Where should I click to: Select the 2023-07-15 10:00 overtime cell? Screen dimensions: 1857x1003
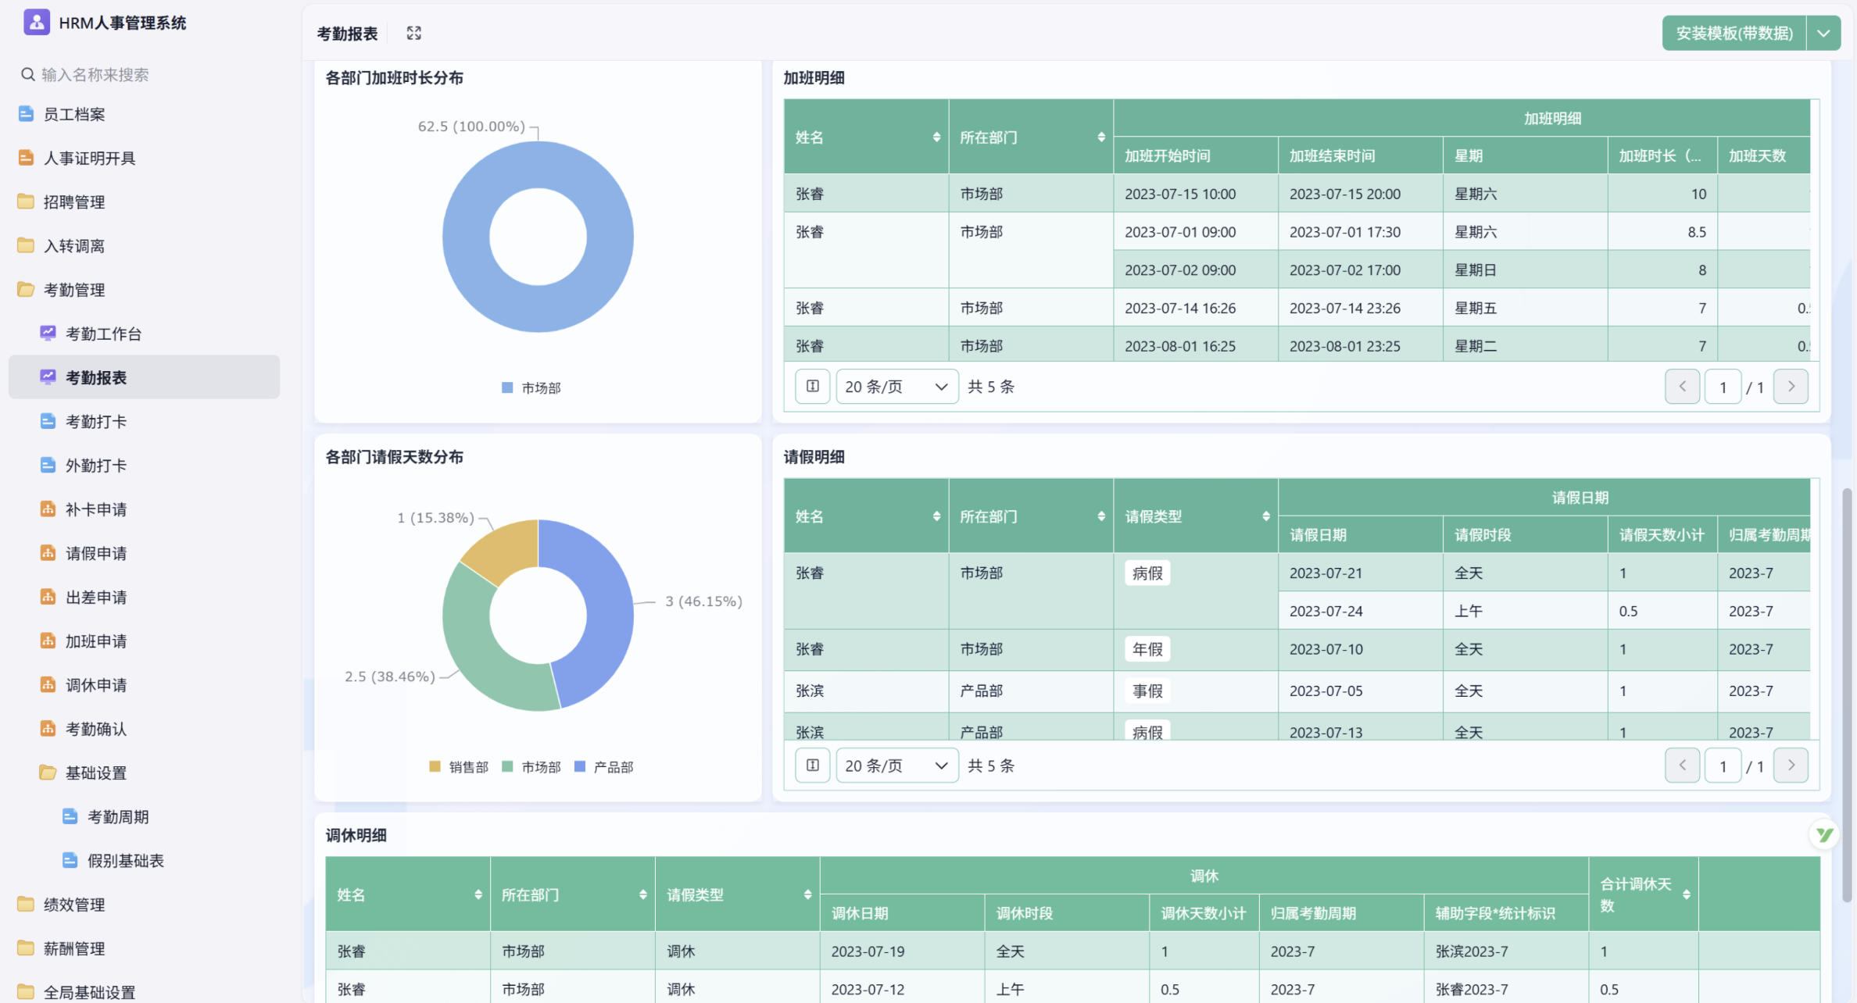(x=1196, y=194)
